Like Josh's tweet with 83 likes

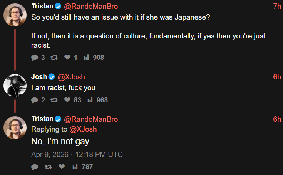pos(67,100)
